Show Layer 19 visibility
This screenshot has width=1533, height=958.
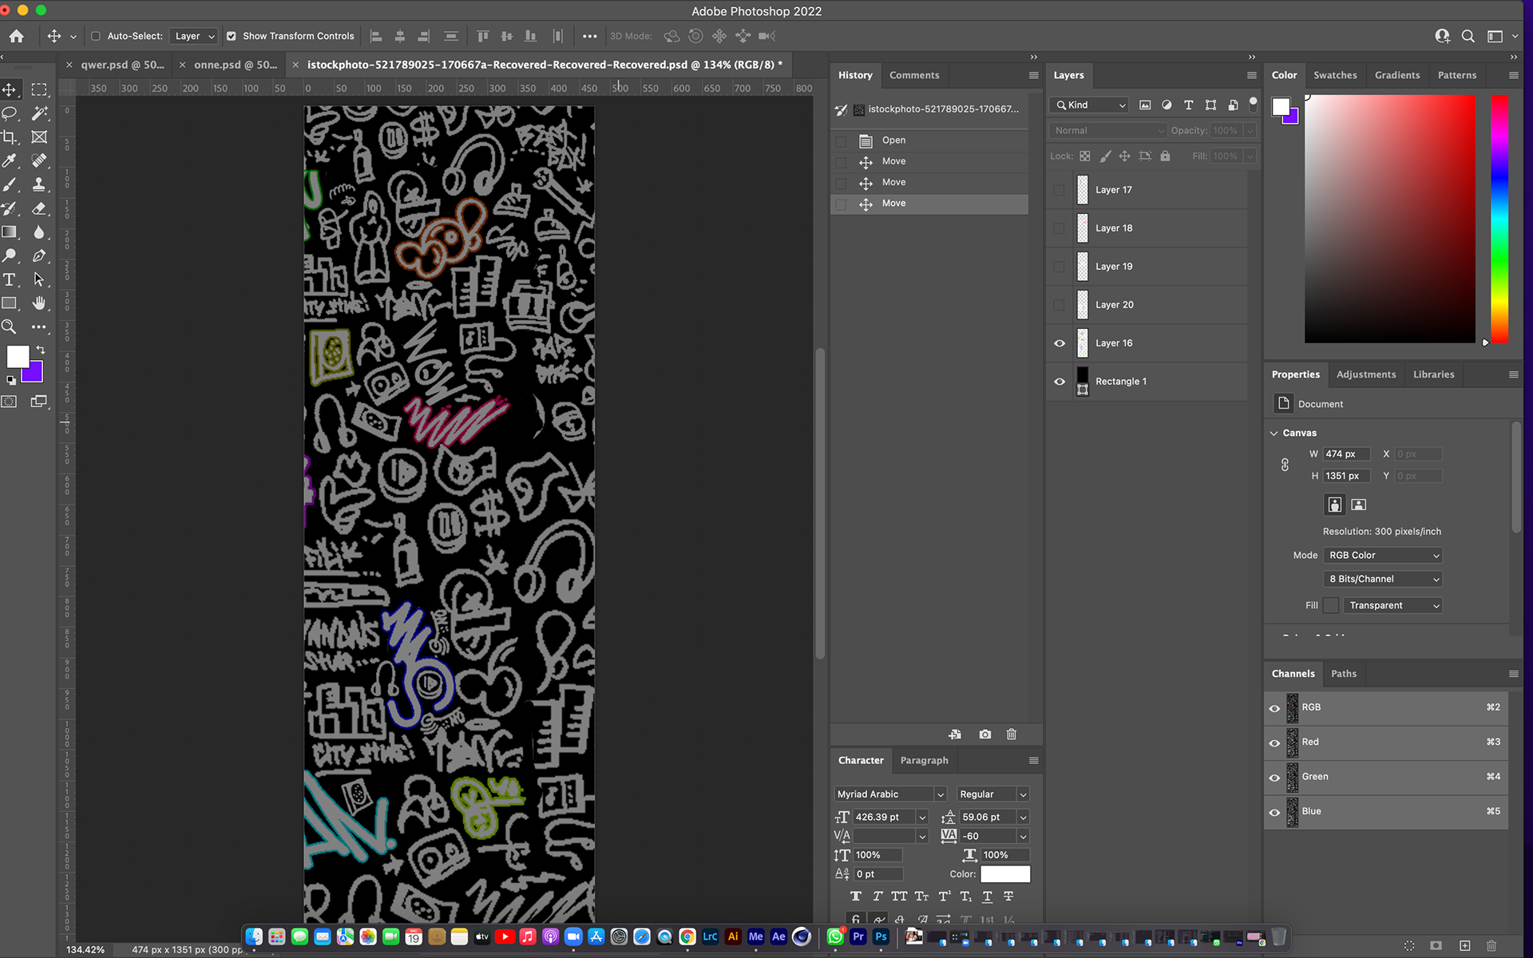[1059, 267]
